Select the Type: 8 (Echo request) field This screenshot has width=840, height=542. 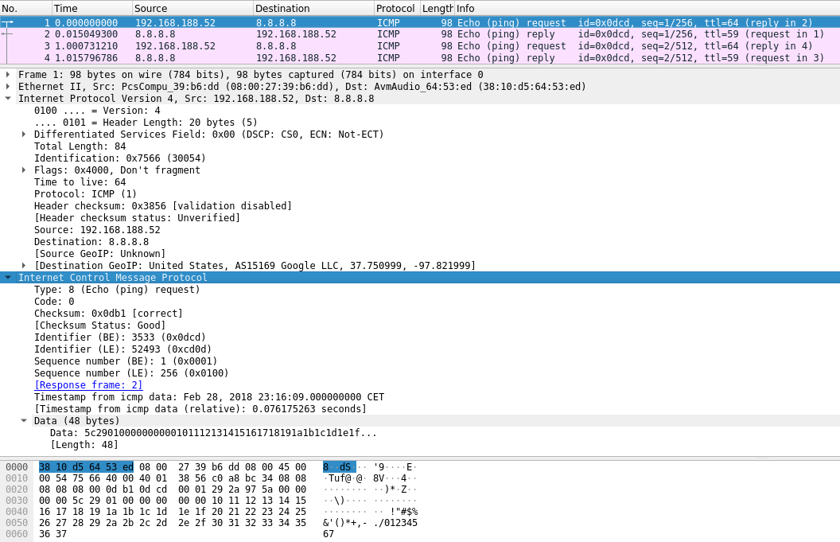point(117,290)
